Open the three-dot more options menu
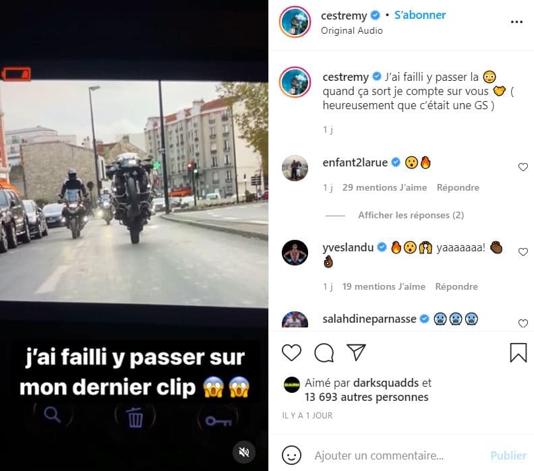The height and width of the screenshot is (471, 534). pos(516,22)
